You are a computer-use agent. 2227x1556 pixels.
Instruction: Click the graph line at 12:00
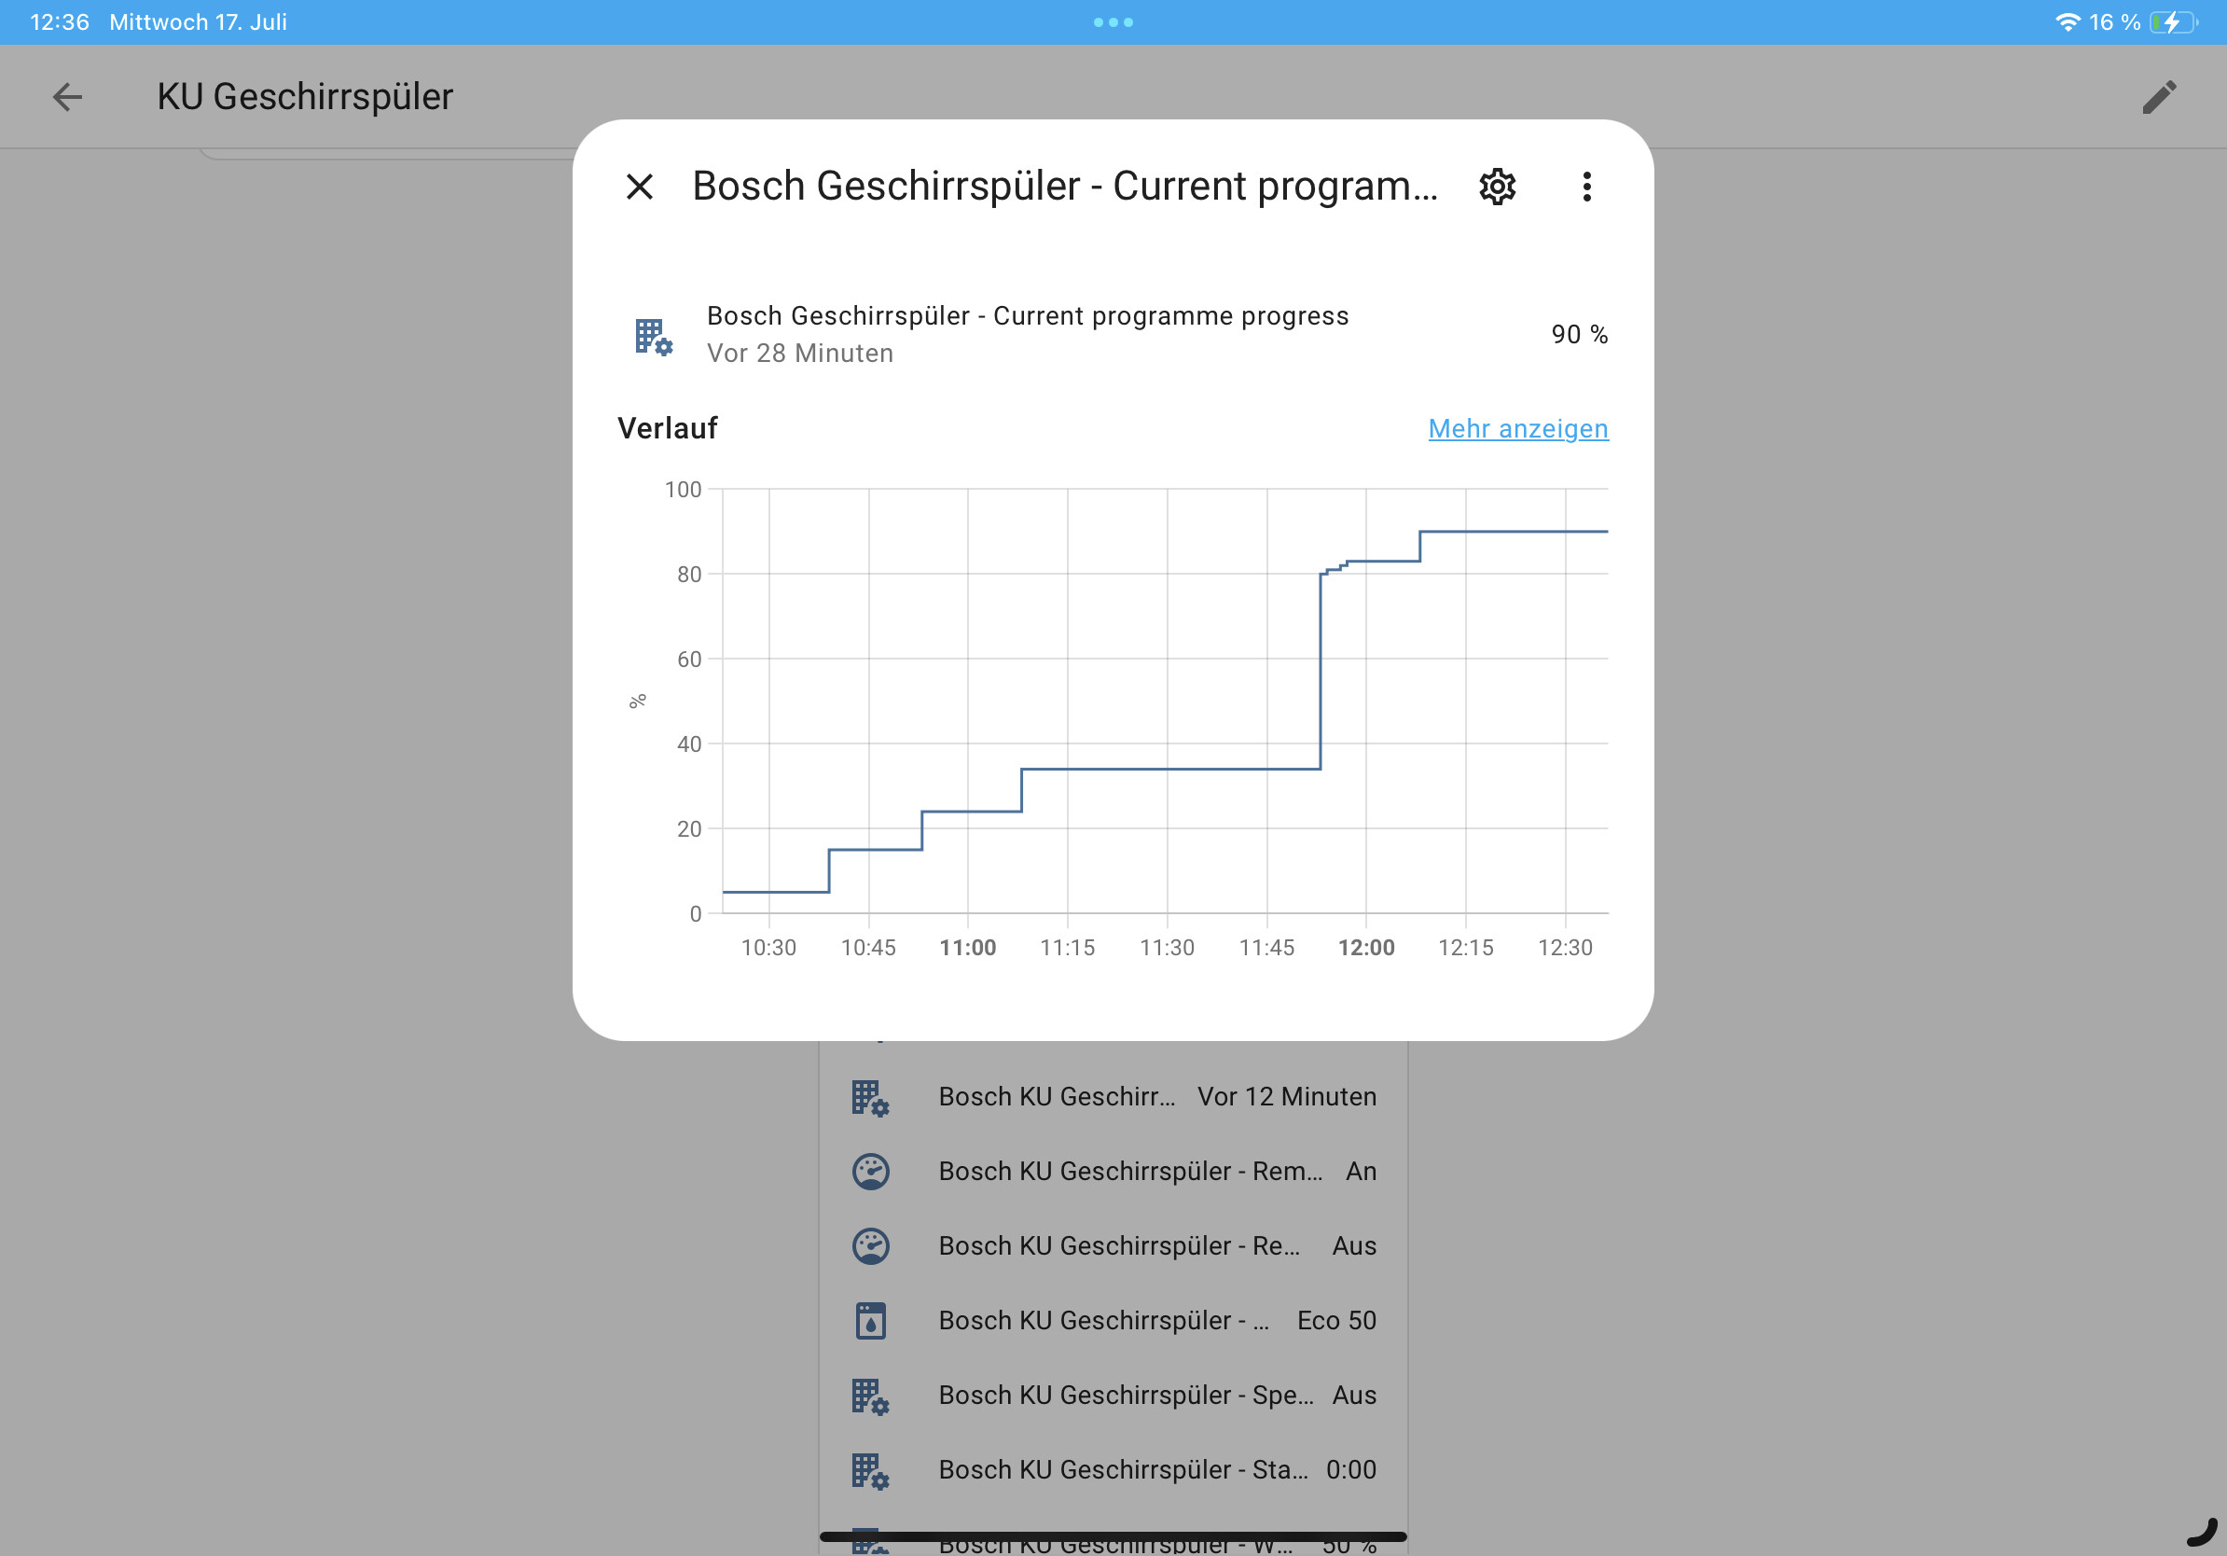coord(1365,561)
